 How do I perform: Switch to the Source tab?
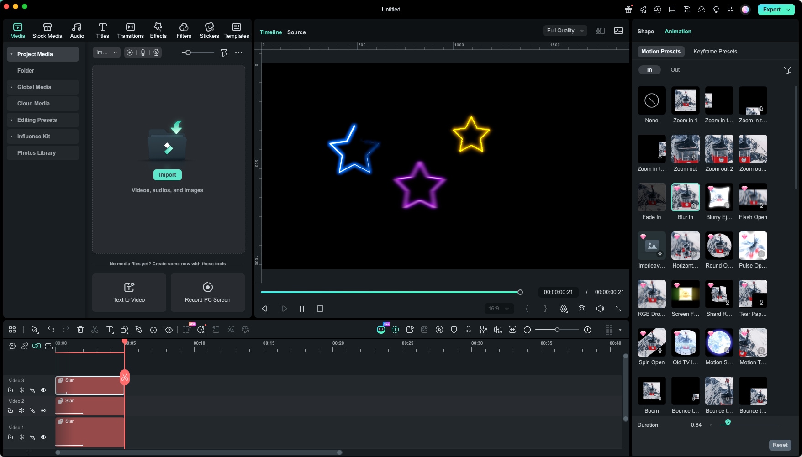pyautogui.click(x=296, y=32)
